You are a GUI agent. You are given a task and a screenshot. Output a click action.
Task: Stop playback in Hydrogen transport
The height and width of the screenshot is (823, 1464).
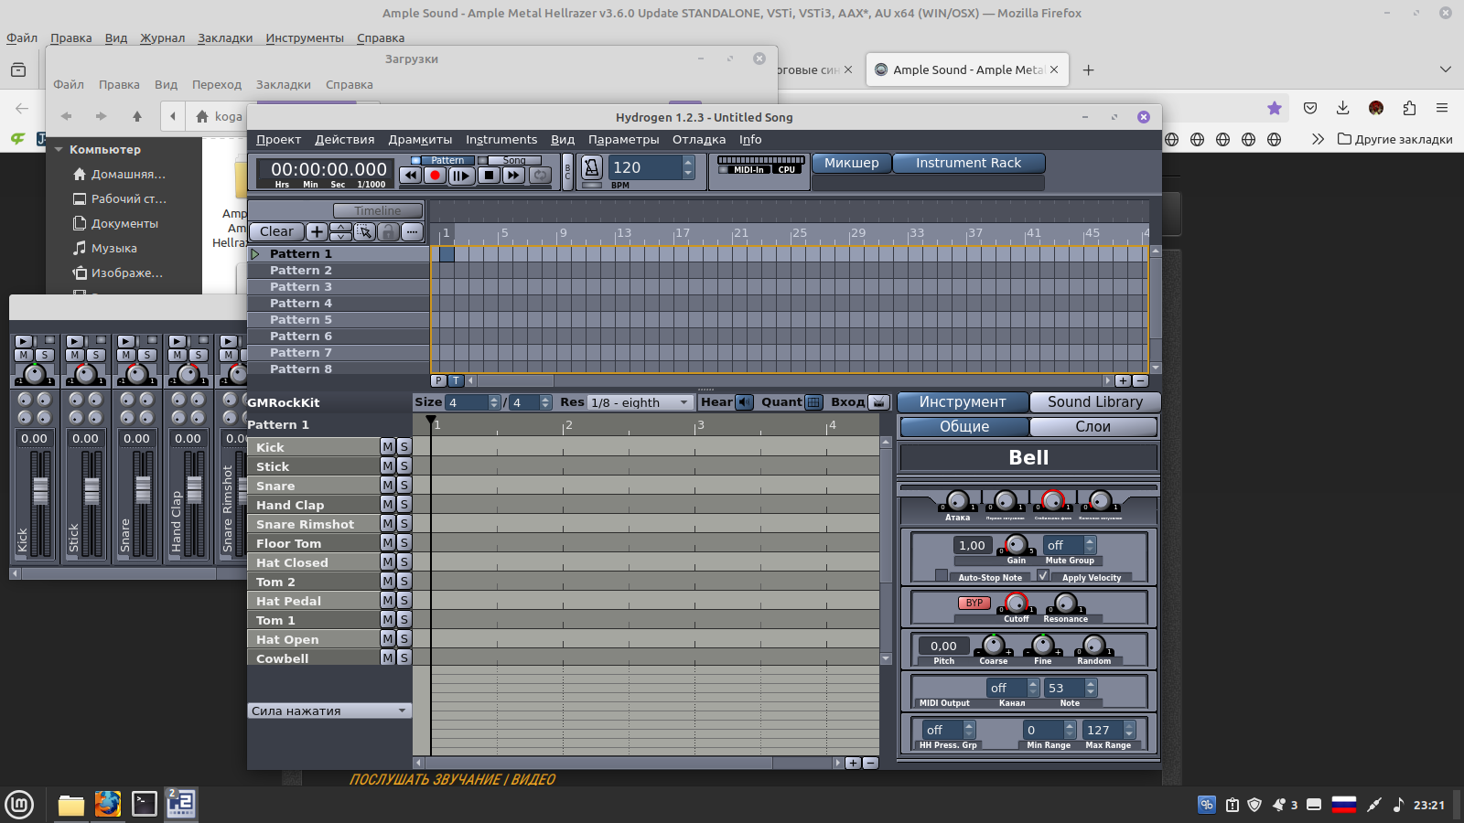(489, 176)
